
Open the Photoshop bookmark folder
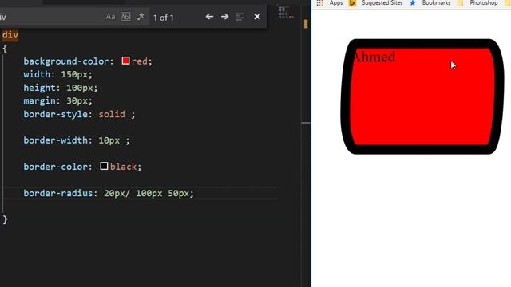(x=484, y=3)
